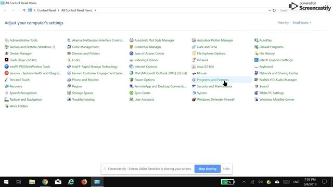Open Firefox from the taskbar

[x=84, y=182]
